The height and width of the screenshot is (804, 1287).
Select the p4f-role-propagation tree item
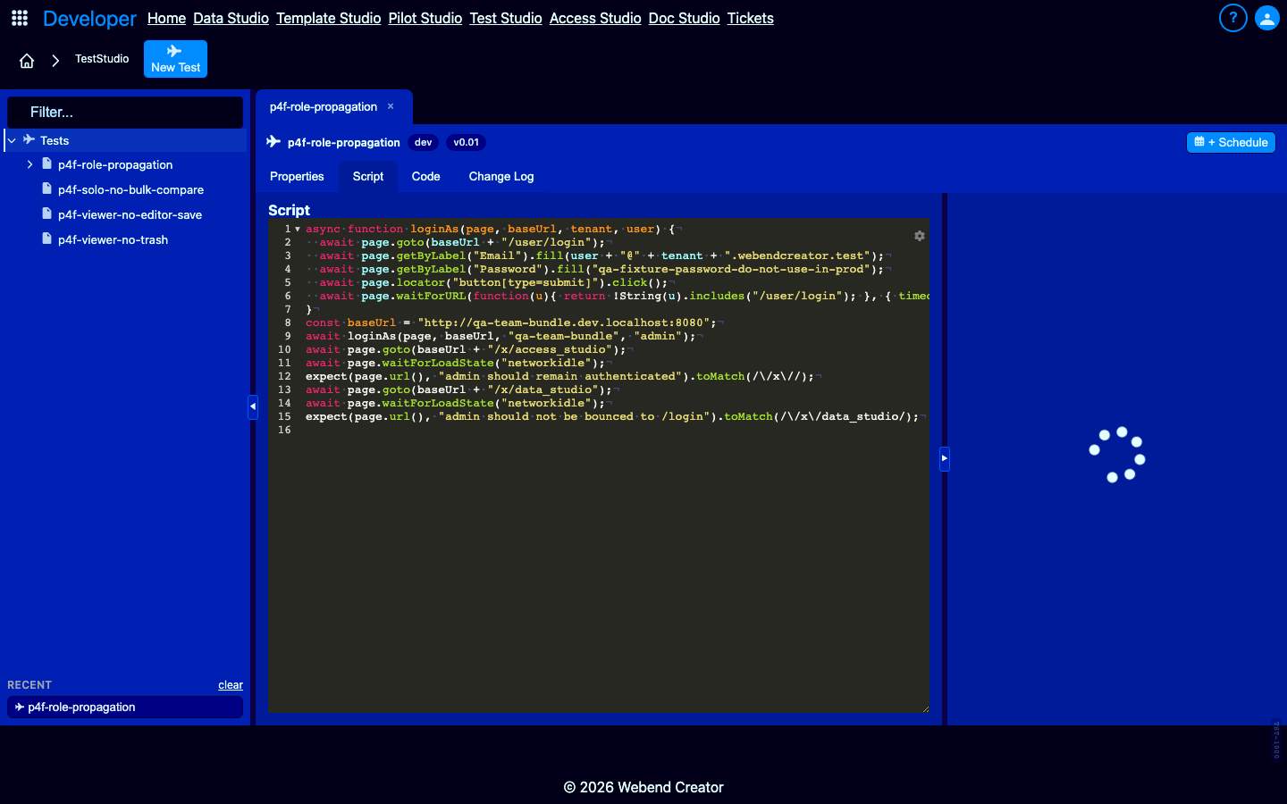click(115, 164)
